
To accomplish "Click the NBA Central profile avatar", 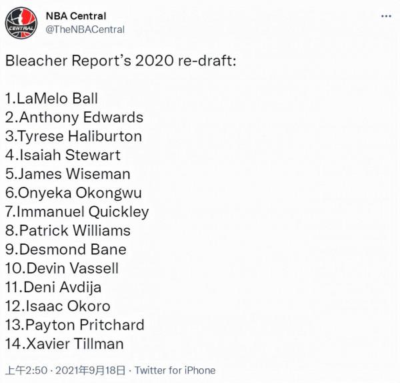I will pyautogui.click(x=22, y=23).
